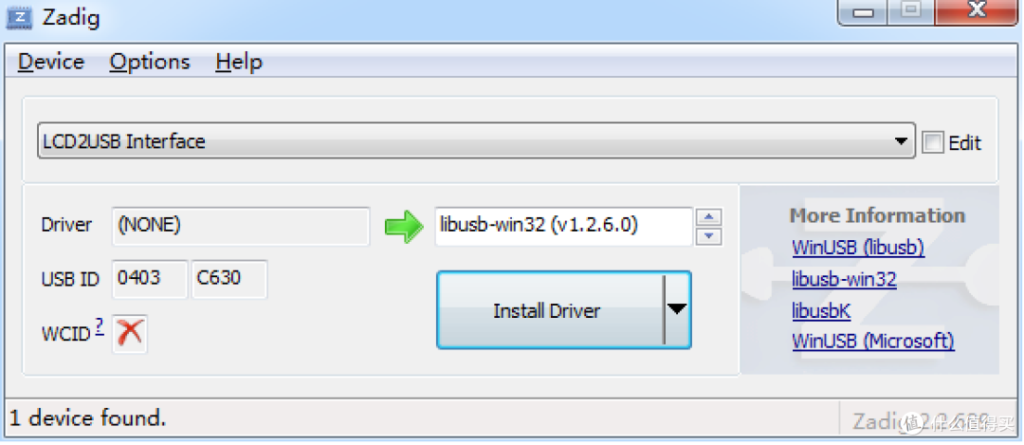Click the USB product ID C630 field
Image resolution: width=1024 pixels, height=445 pixels.
[x=229, y=279]
